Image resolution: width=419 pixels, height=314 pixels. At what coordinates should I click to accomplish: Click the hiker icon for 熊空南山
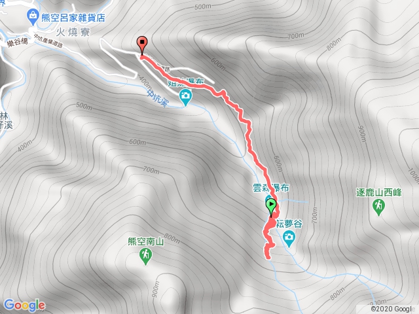point(145,256)
